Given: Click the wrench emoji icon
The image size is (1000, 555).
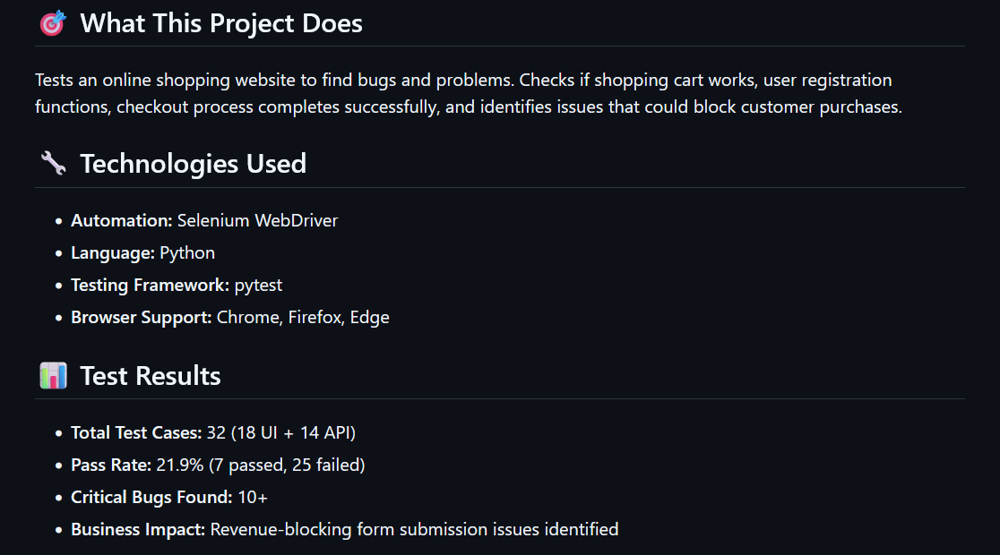Looking at the screenshot, I should [53, 163].
